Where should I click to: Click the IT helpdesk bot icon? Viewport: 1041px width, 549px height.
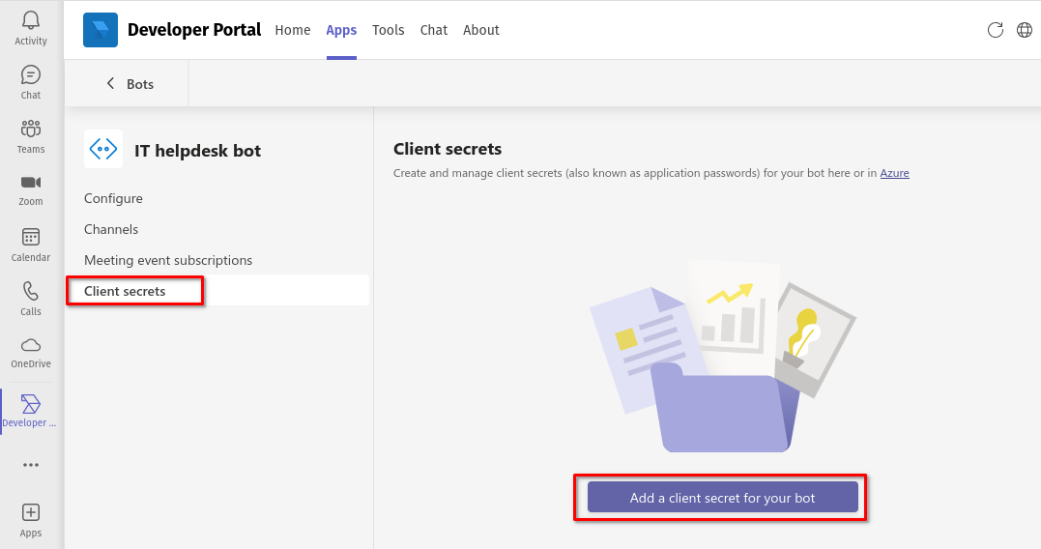pos(103,149)
